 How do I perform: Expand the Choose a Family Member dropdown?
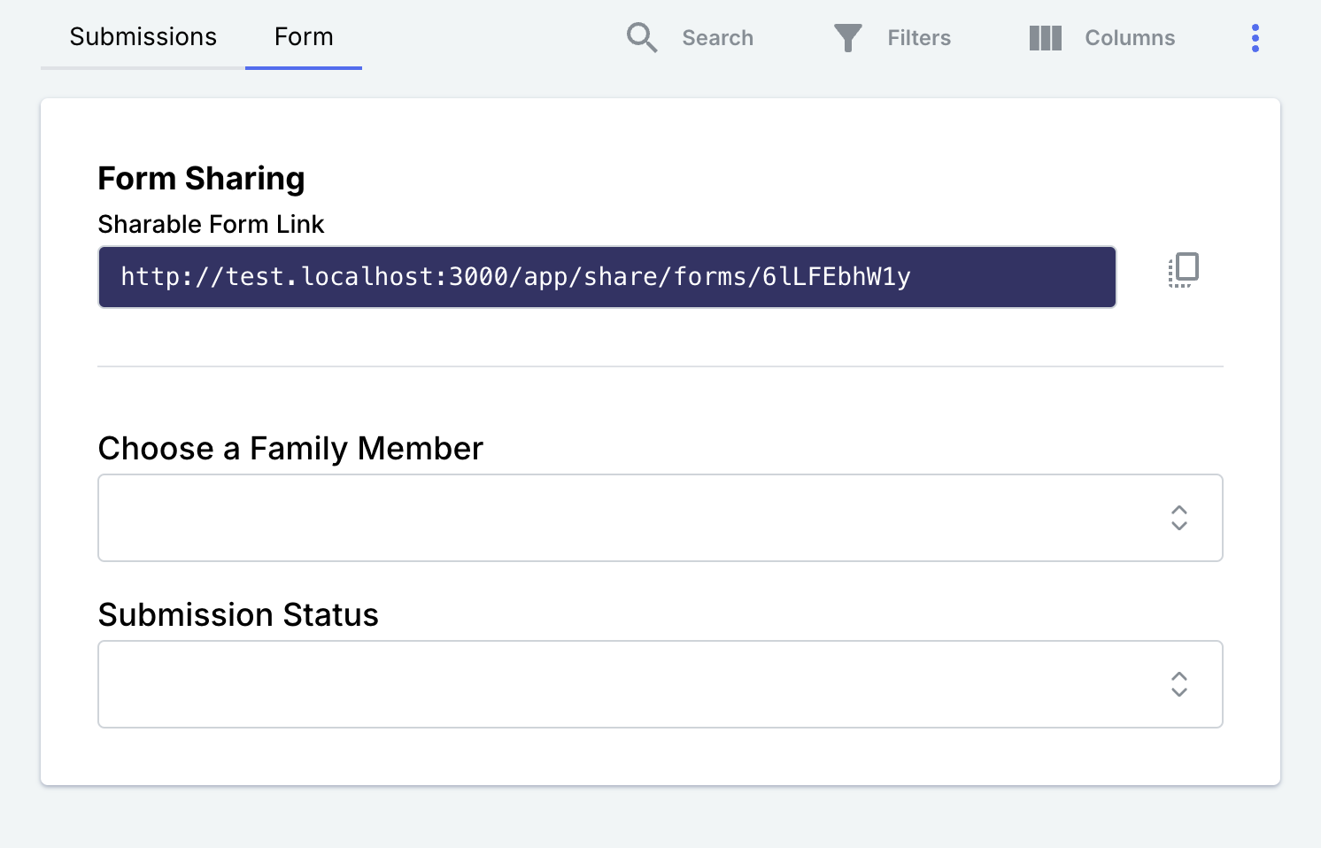tap(660, 518)
